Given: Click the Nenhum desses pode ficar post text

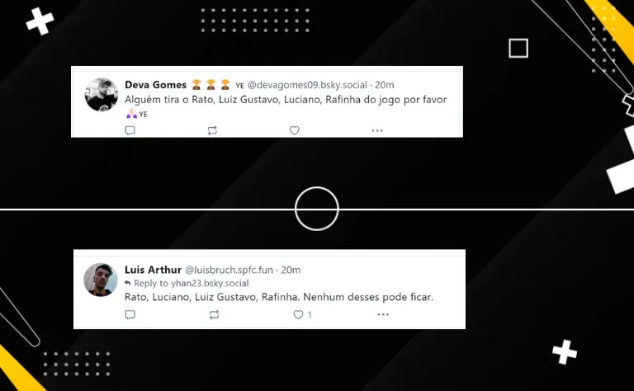Looking at the screenshot, I should (x=278, y=297).
